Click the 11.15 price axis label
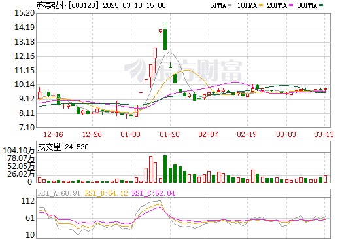This screenshot has width=340, height=239. [x=24, y=71]
